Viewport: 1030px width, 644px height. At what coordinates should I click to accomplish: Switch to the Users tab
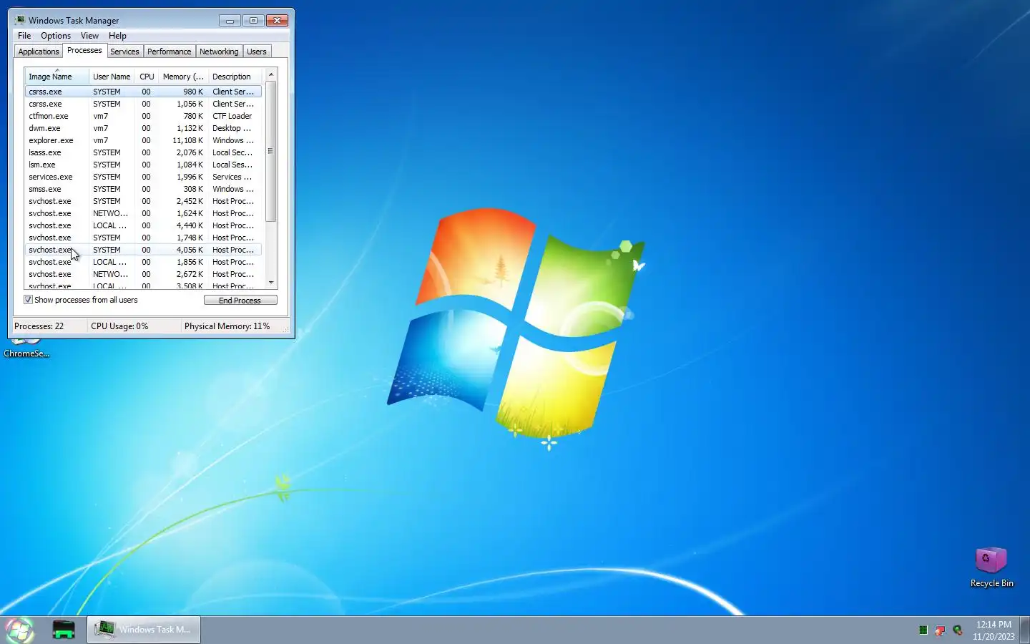click(257, 52)
